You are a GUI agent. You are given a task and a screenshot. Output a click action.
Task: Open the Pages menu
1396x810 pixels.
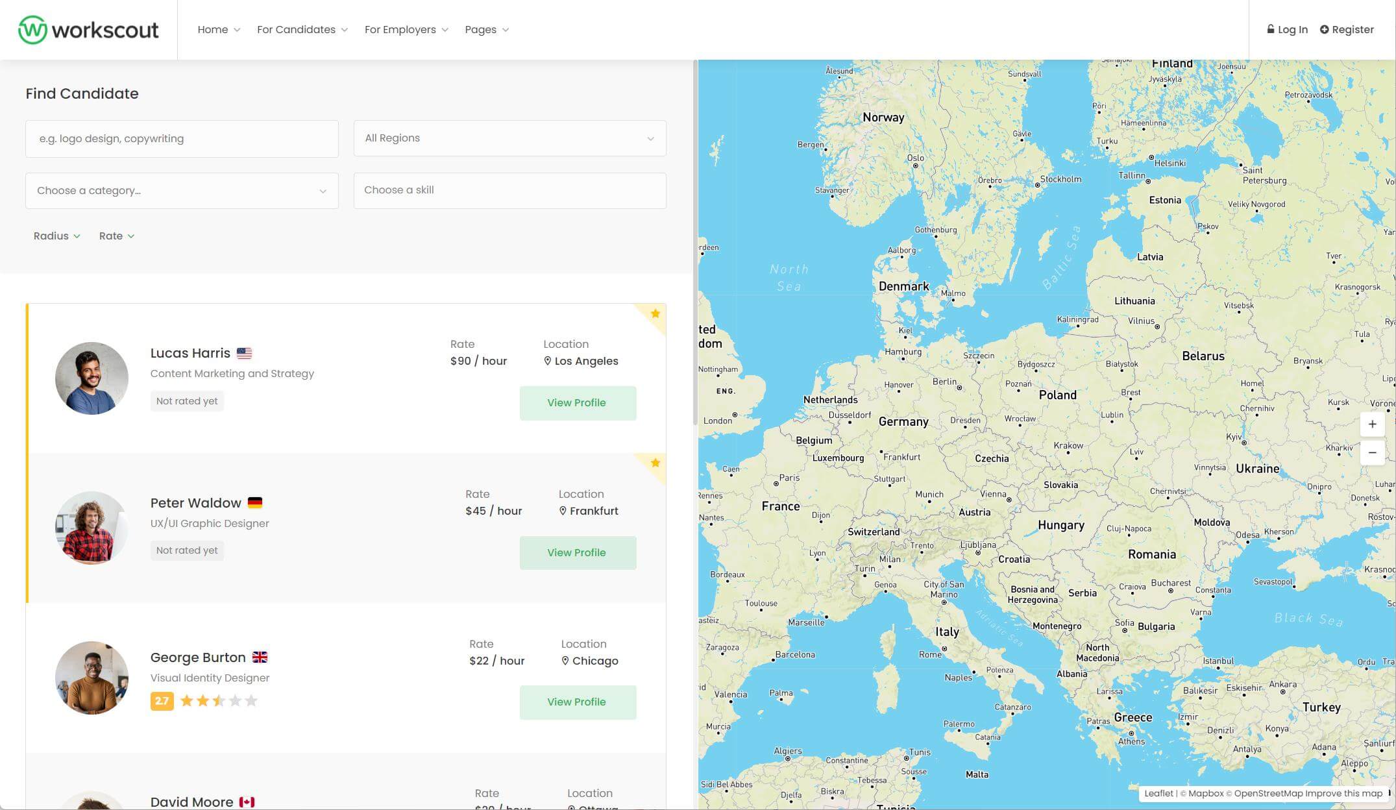tap(486, 30)
